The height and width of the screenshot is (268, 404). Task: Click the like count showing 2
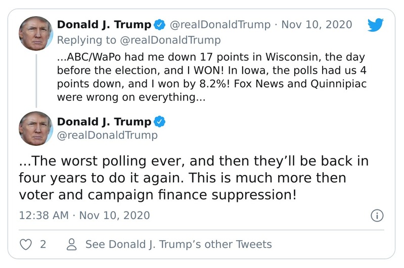43,244
